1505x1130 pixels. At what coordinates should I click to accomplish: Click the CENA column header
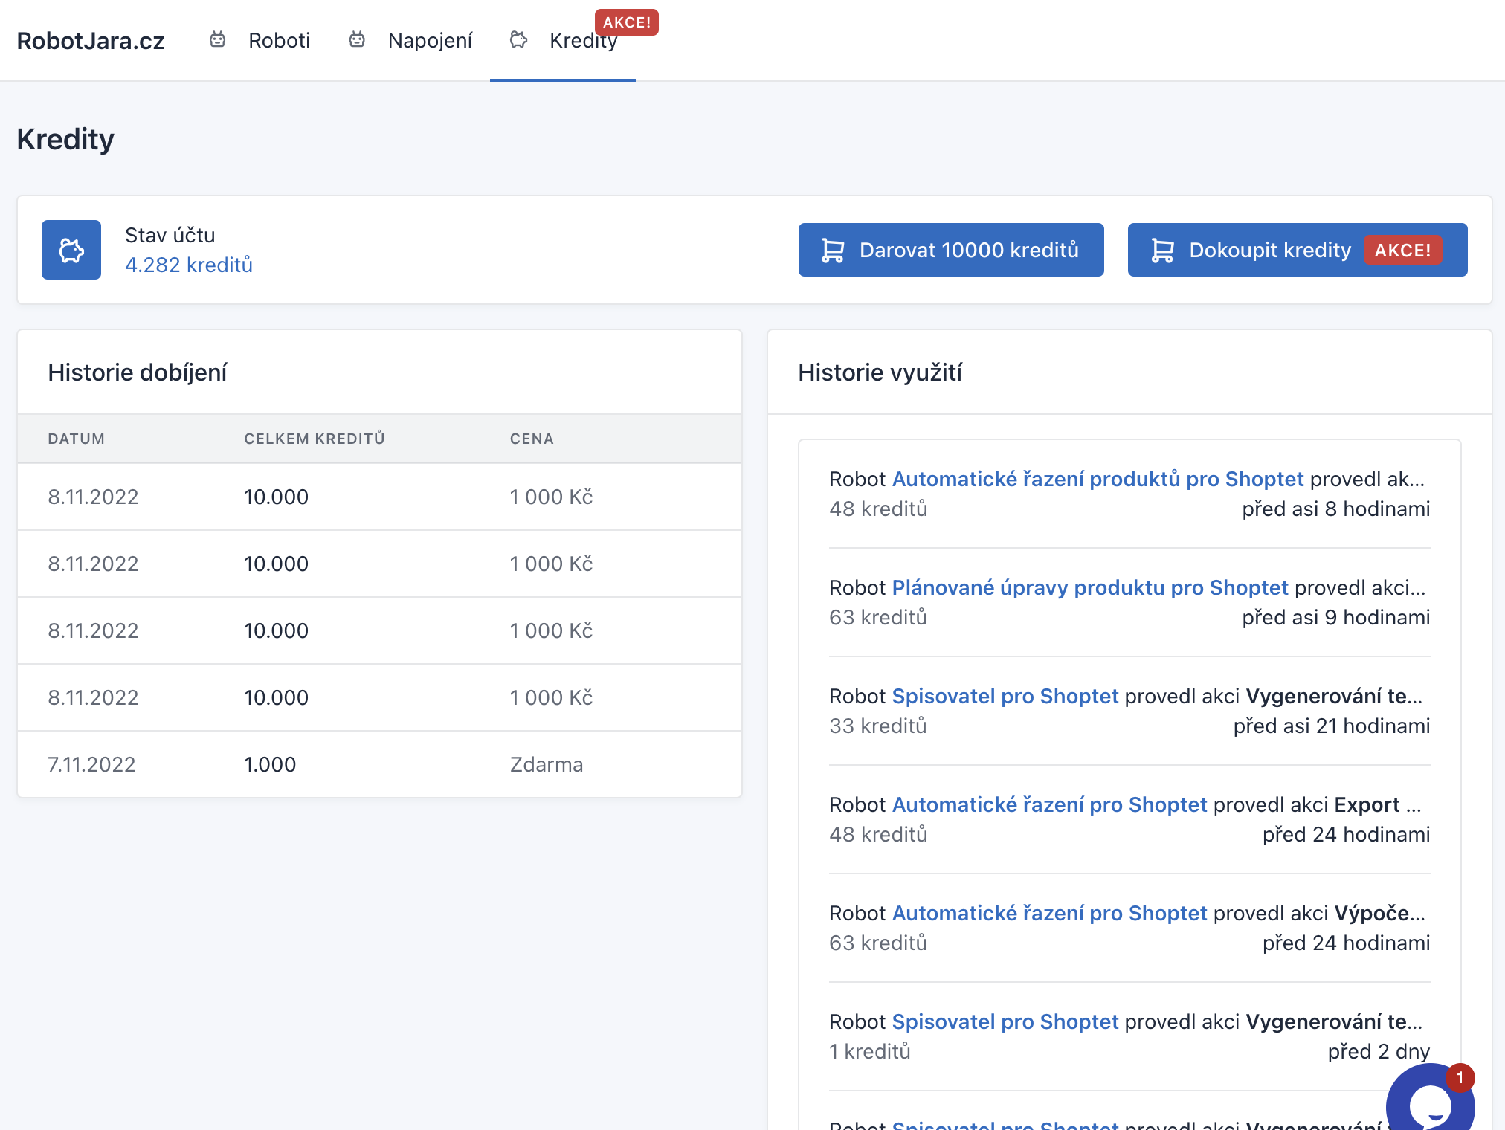point(532,439)
